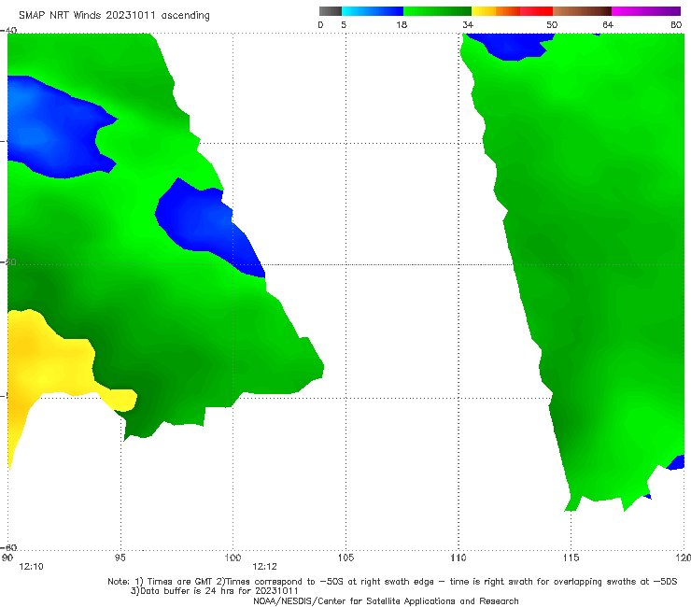The image size is (691, 607).
Task: Click the longitude axis label '100'
Action: (x=233, y=558)
